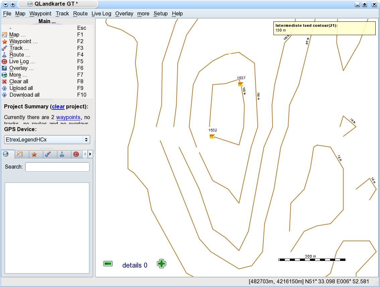Open the window menu arrow in title bar

(5, 4)
